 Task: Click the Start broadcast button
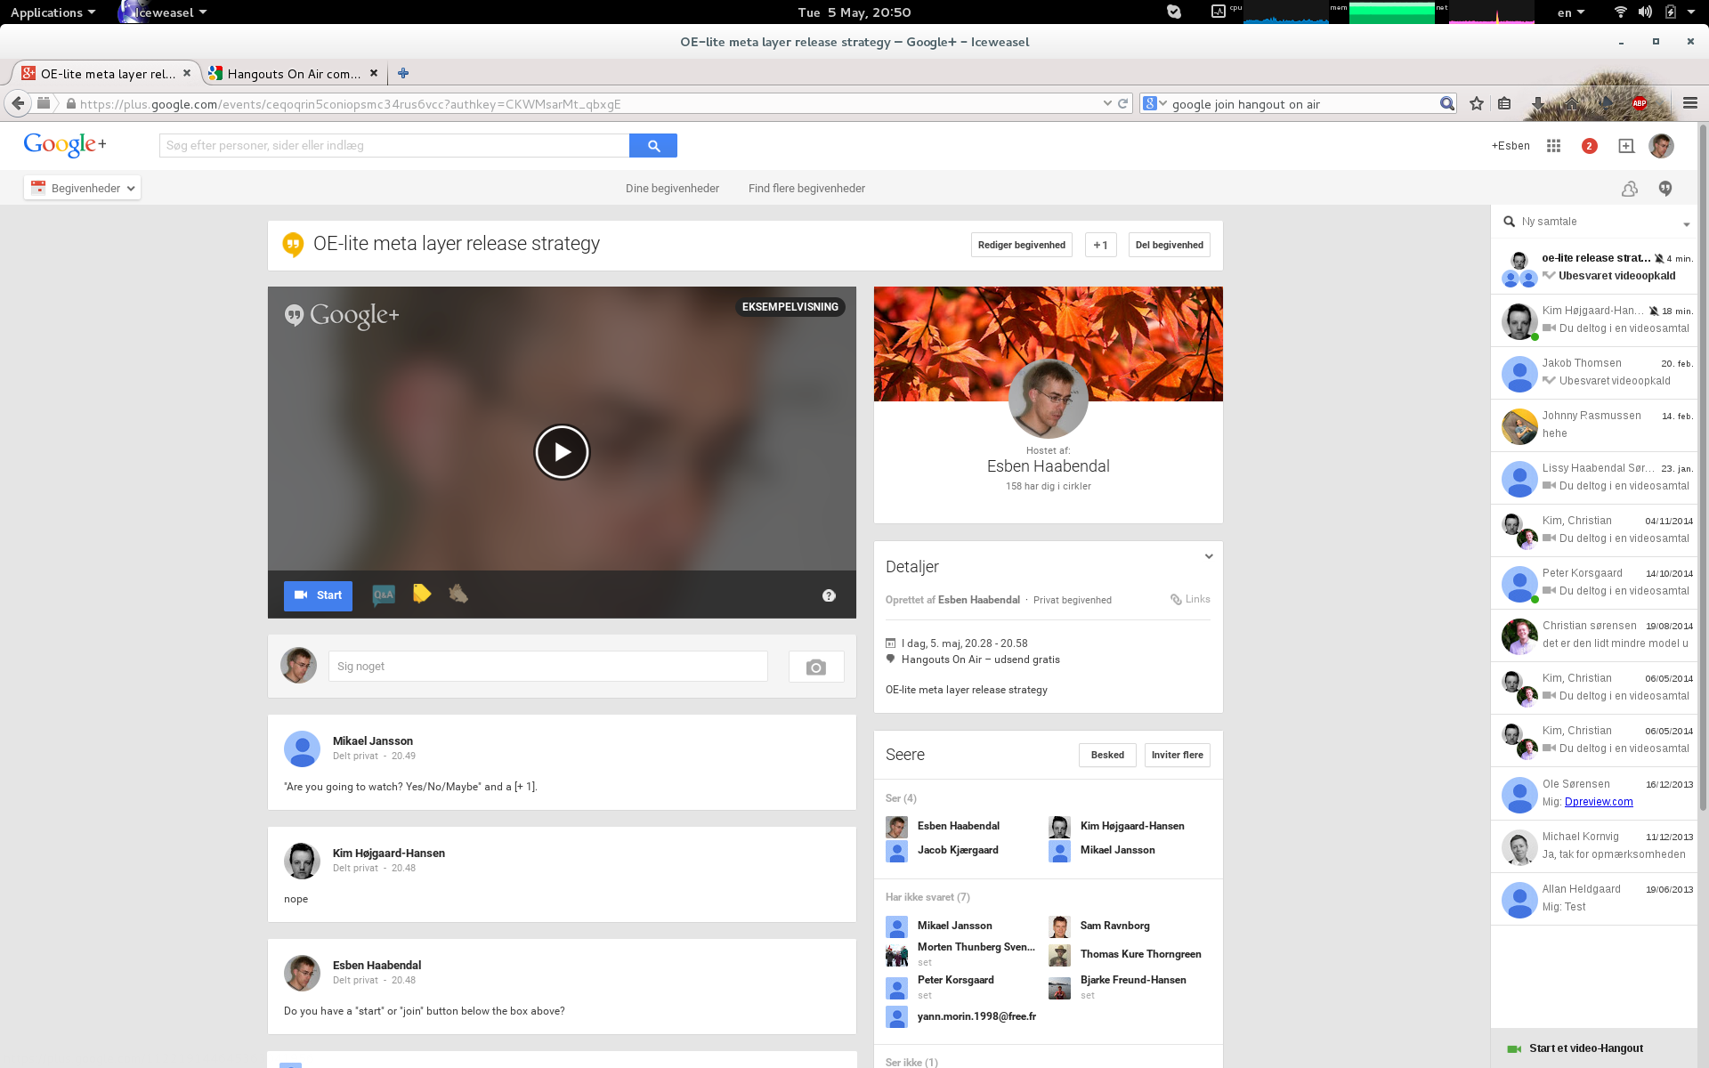click(x=318, y=595)
